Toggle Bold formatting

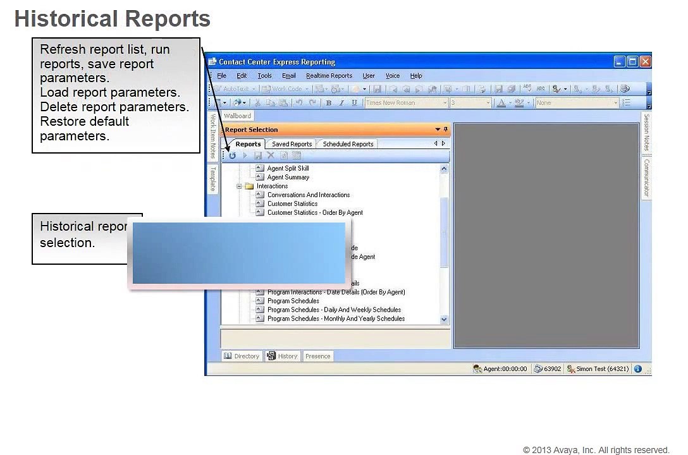click(x=329, y=102)
